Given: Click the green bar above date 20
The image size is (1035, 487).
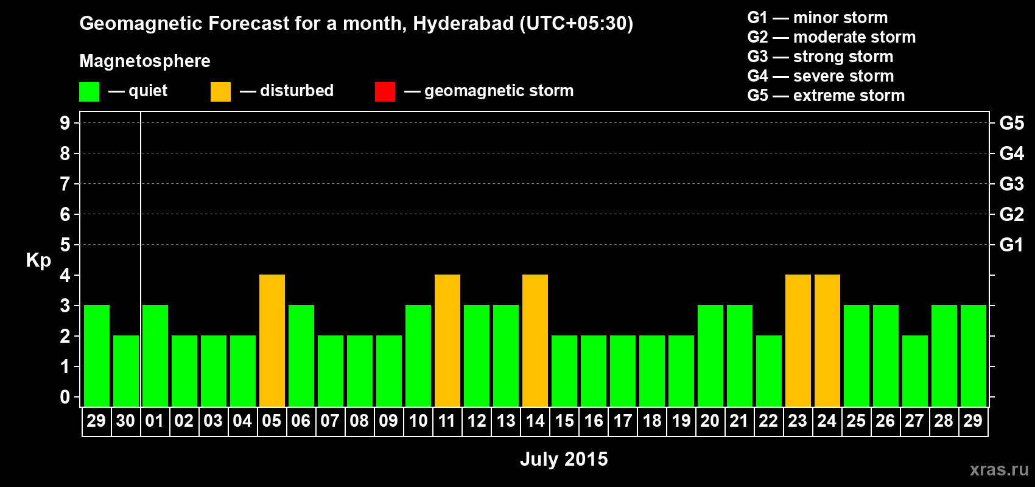Looking at the screenshot, I should pos(710,356).
